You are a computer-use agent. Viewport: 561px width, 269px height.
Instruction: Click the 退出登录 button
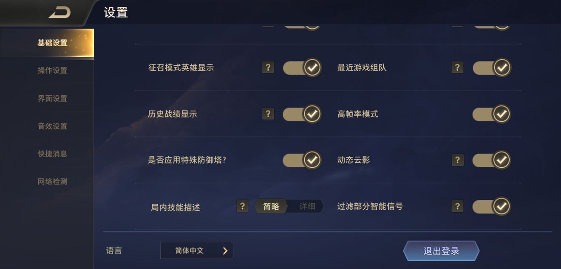(x=441, y=251)
